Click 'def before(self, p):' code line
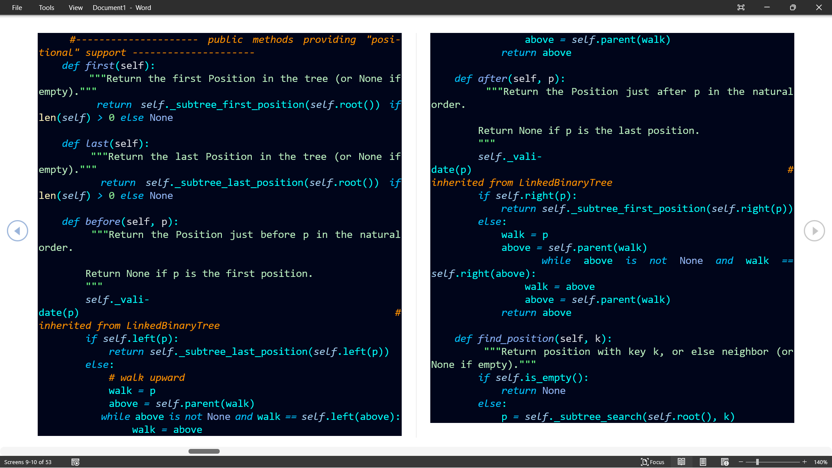 [120, 222]
